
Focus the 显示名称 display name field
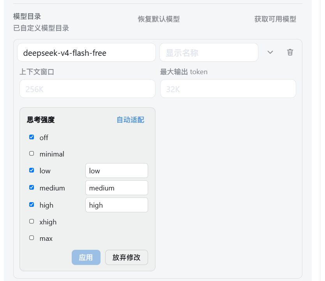pos(209,52)
